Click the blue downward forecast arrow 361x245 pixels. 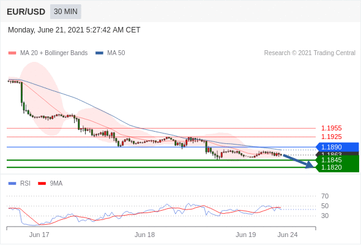298,161
